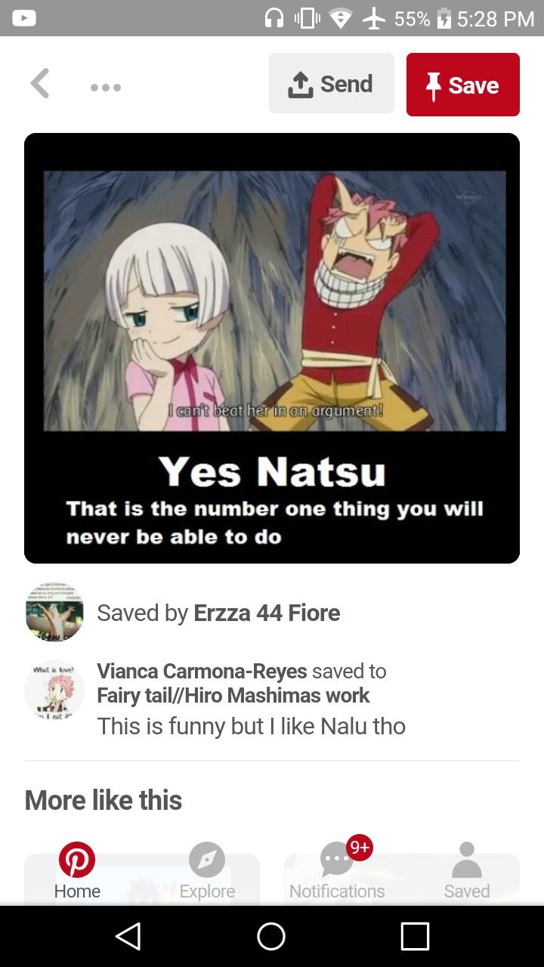Tap the Send button
The image size is (544, 967).
pyautogui.click(x=332, y=83)
